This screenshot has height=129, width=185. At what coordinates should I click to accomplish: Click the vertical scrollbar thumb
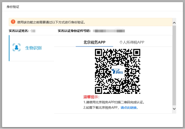click(174, 65)
